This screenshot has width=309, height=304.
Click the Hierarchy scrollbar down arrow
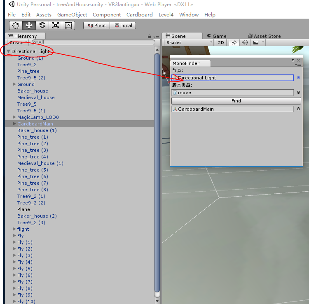[157, 301]
